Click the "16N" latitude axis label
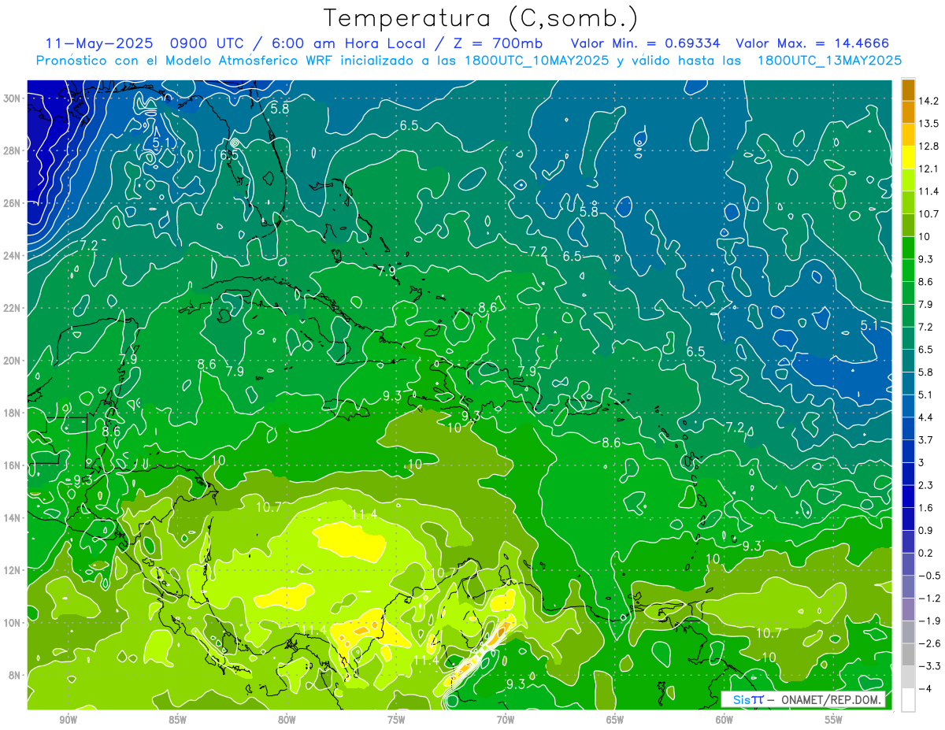 click(13, 465)
